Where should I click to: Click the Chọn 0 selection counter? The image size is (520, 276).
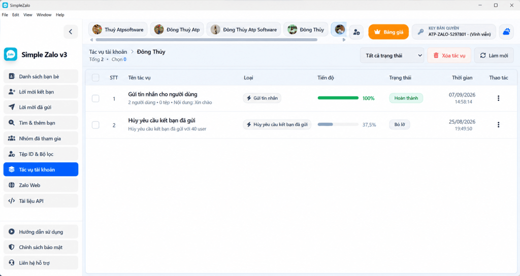pyautogui.click(x=119, y=59)
